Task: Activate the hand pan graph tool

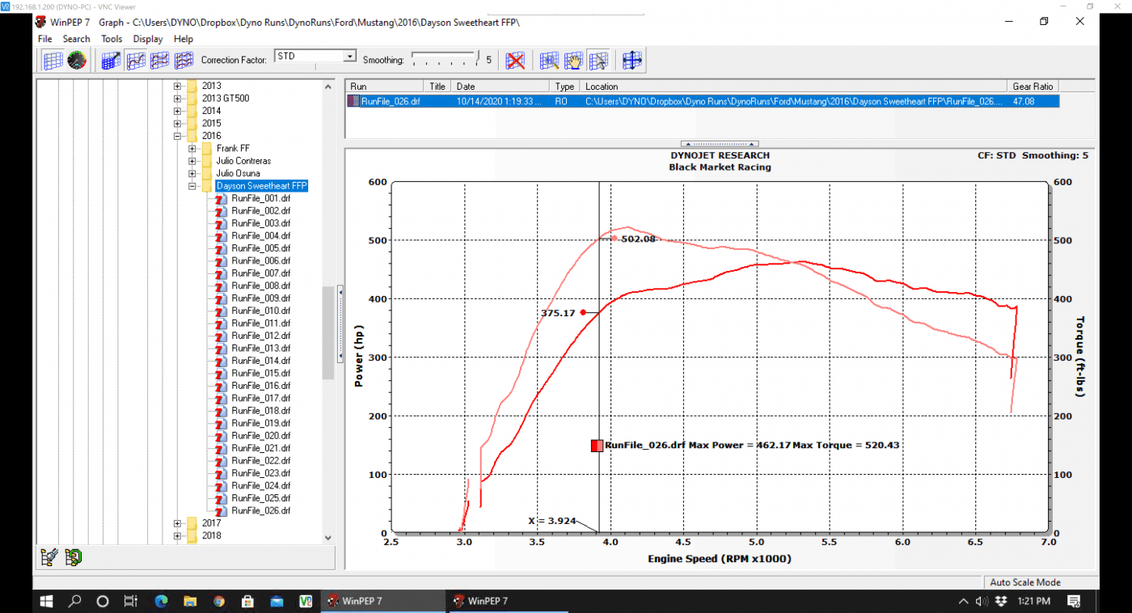Action: [x=574, y=60]
